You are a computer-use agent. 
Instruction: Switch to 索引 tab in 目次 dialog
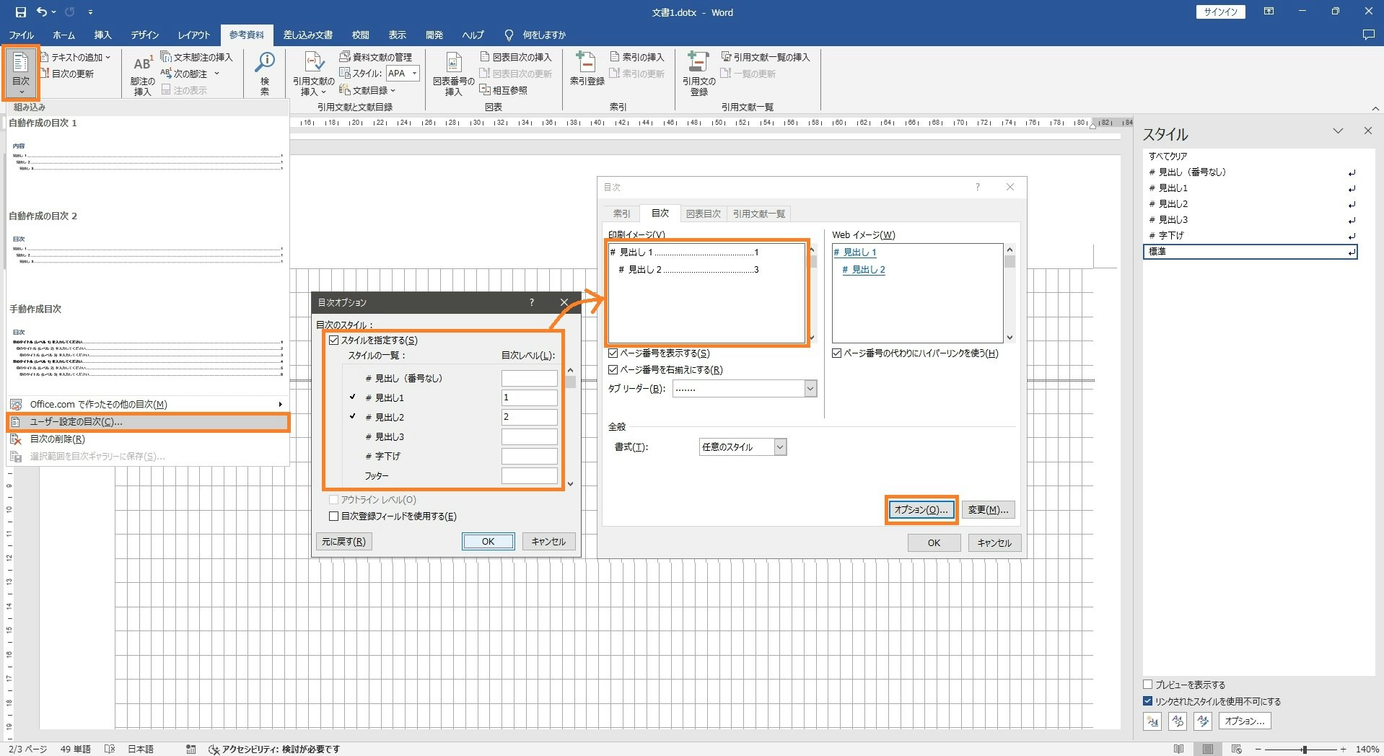click(622, 214)
